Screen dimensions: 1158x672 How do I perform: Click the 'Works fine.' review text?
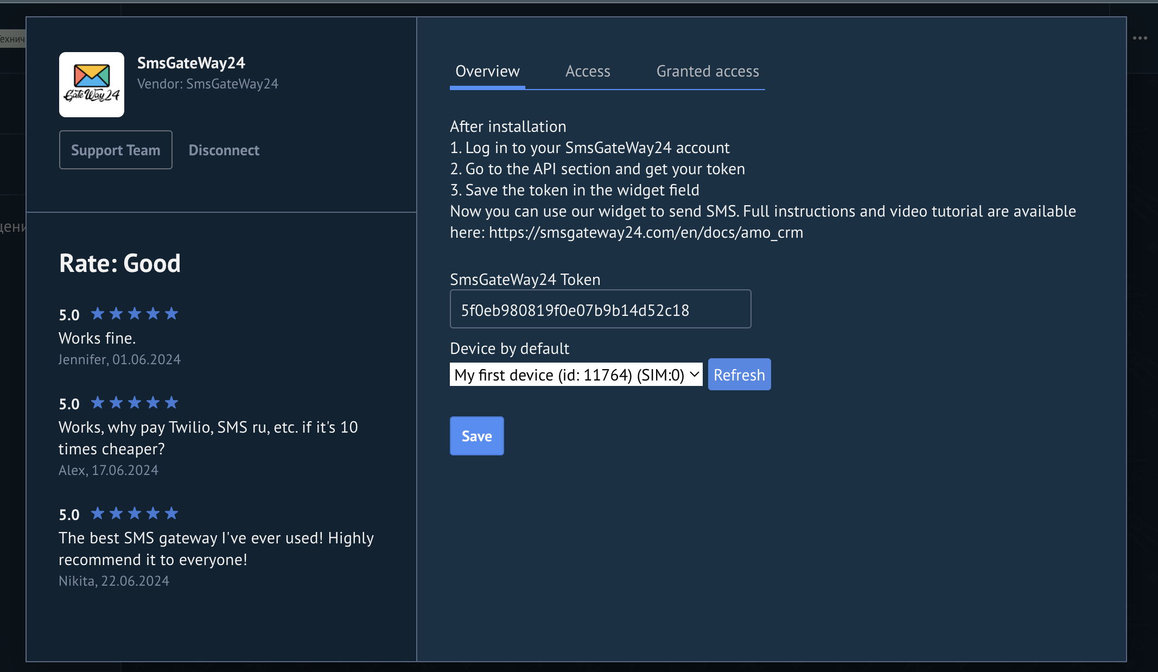tap(97, 338)
